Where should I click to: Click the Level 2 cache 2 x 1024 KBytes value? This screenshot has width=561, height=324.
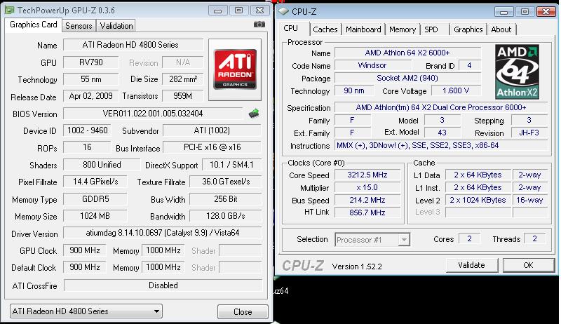coord(478,200)
